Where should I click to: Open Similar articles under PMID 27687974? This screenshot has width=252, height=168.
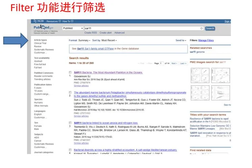tap(81, 86)
